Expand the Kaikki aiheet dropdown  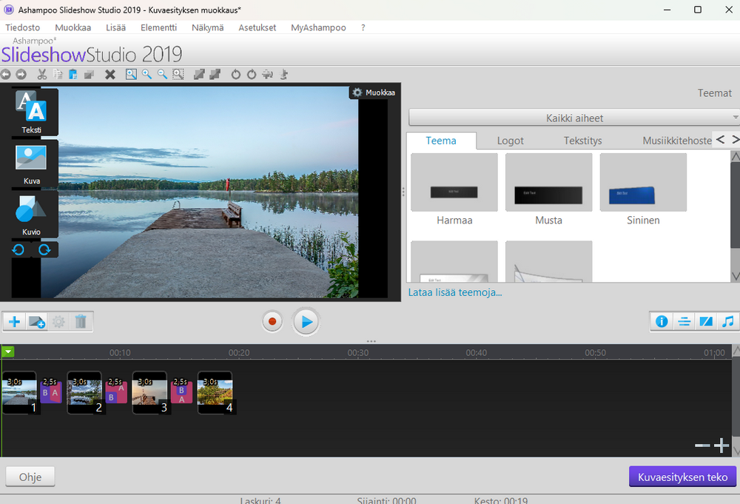(x=574, y=118)
